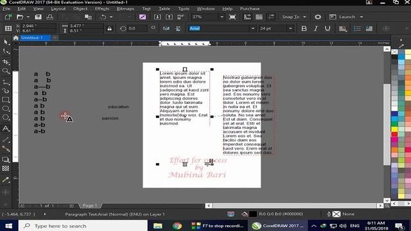Click the New document icon

8,17
